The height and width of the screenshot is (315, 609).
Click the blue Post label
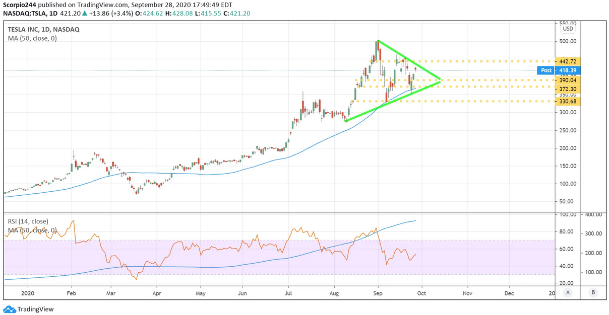(546, 70)
